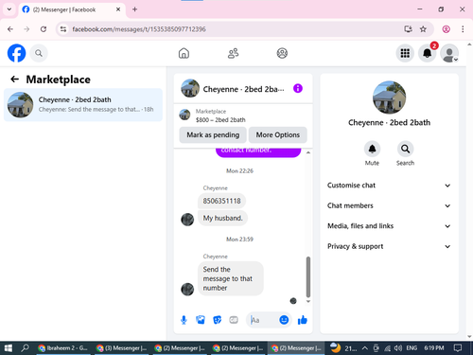
Task: Open the emoji picker smiley icon
Action: point(284,320)
